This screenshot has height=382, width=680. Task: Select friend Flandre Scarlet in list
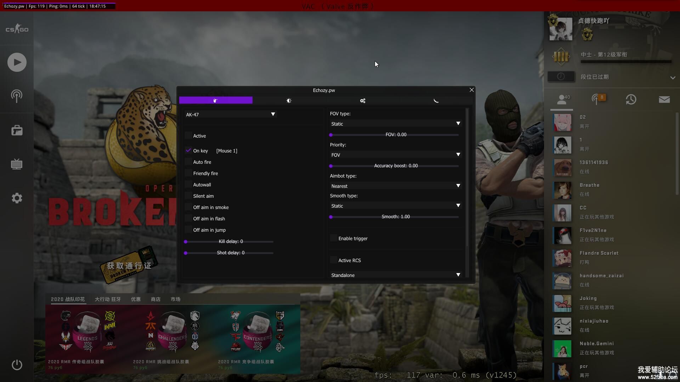pyautogui.click(x=613, y=258)
